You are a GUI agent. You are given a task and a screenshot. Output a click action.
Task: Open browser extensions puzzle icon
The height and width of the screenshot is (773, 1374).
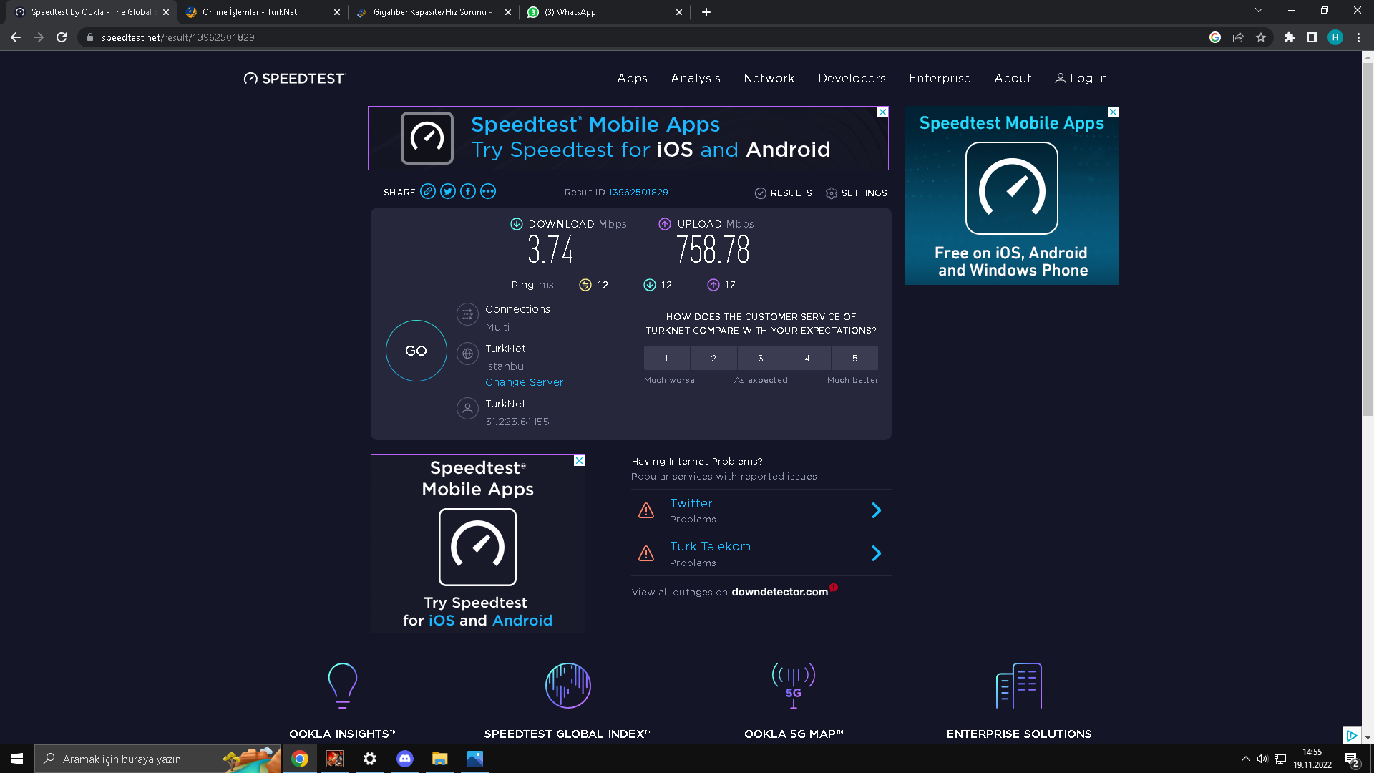[x=1290, y=37]
